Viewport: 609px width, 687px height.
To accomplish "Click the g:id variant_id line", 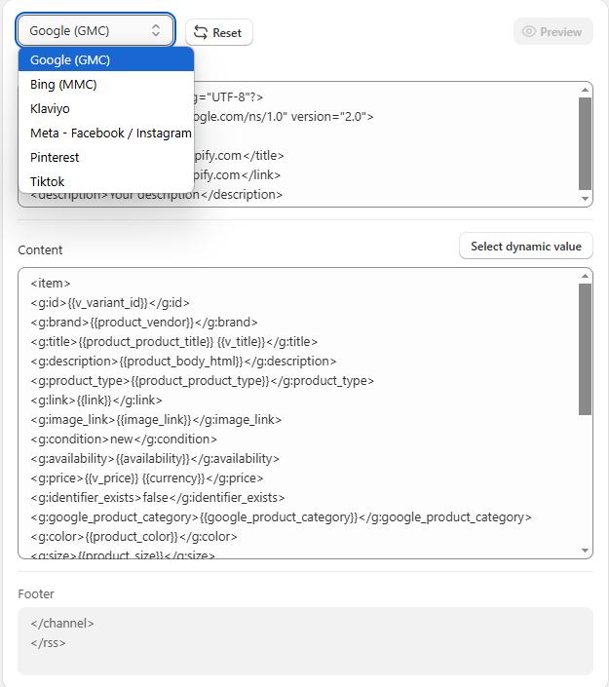I will (x=110, y=303).
